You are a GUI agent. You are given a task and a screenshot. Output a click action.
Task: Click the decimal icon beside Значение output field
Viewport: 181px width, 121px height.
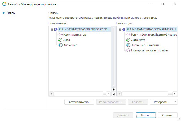click(x=60, y=45)
